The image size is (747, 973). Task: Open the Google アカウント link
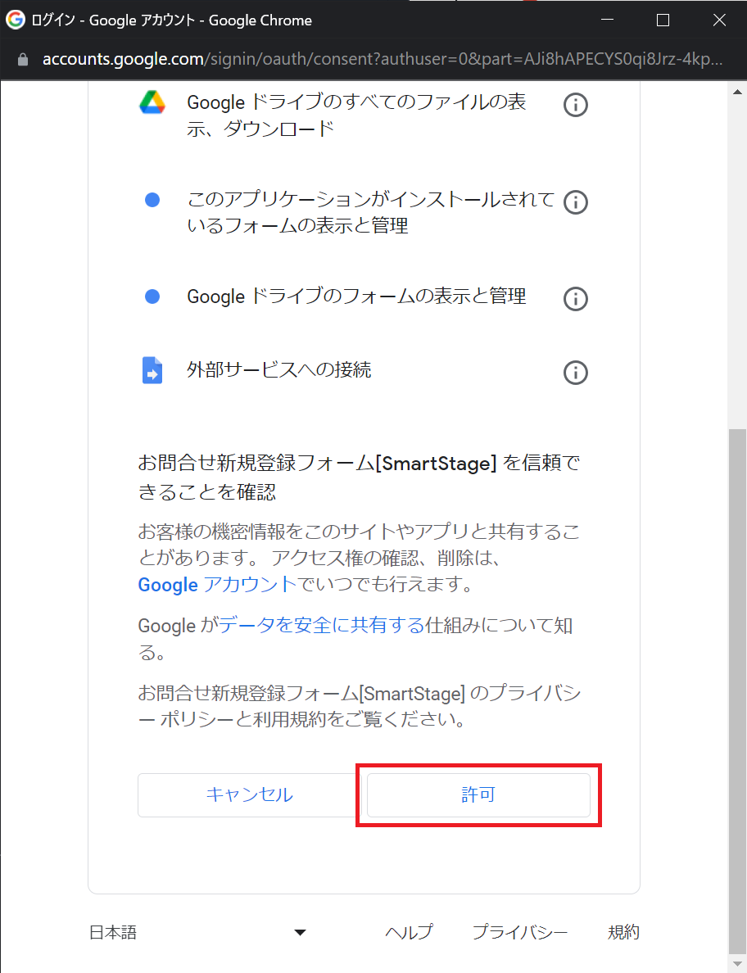coord(217,585)
